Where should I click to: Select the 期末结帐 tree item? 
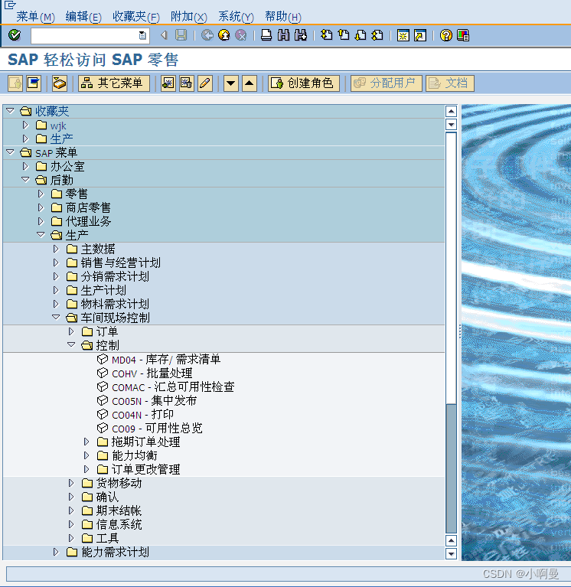pos(119,510)
